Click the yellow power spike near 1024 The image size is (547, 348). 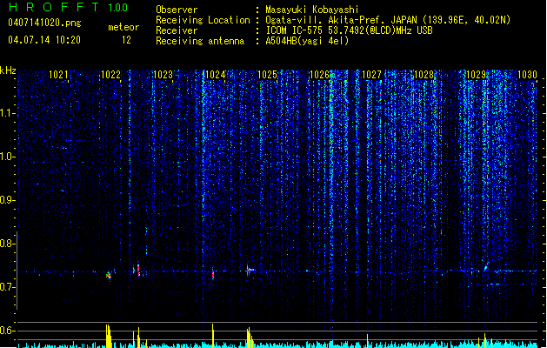click(213, 336)
